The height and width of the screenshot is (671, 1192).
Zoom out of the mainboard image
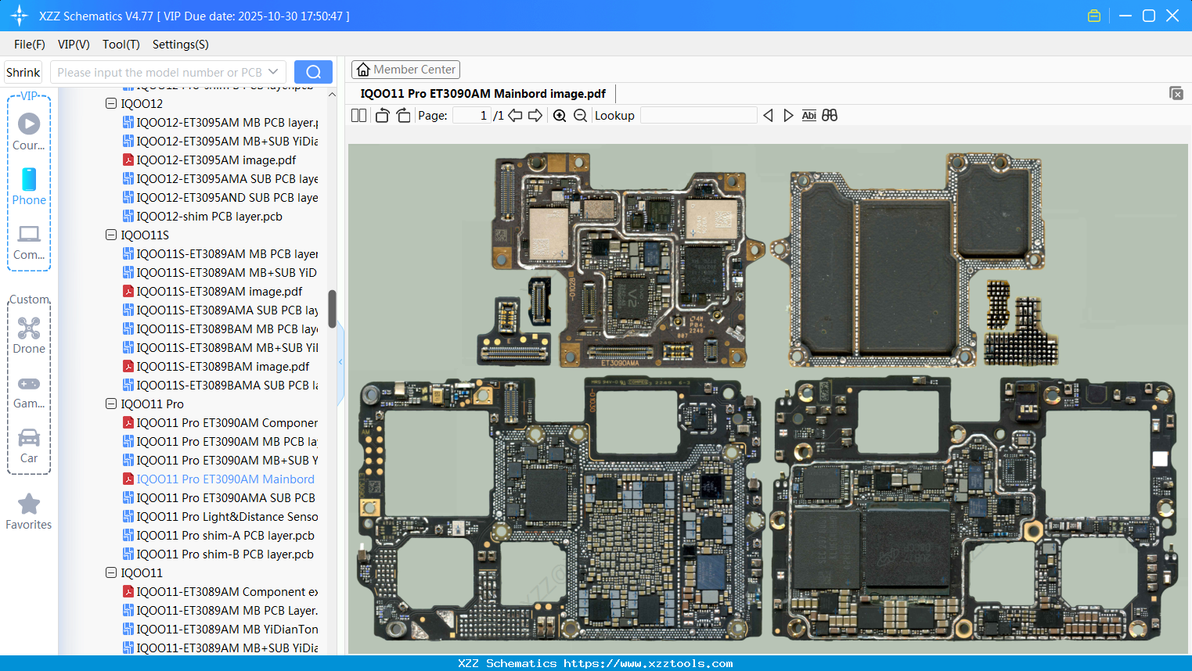pyautogui.click(x=580, y=115)
